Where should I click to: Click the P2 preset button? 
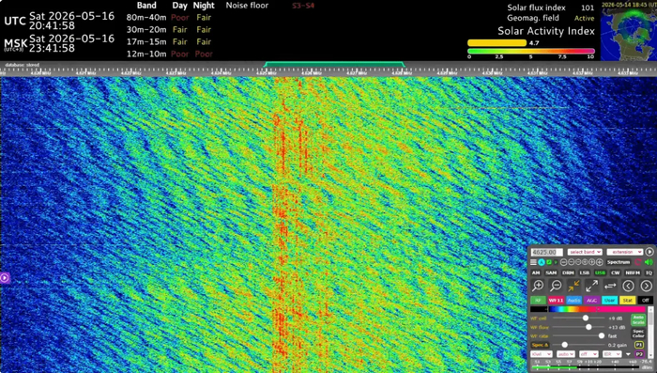click(639, 354)
